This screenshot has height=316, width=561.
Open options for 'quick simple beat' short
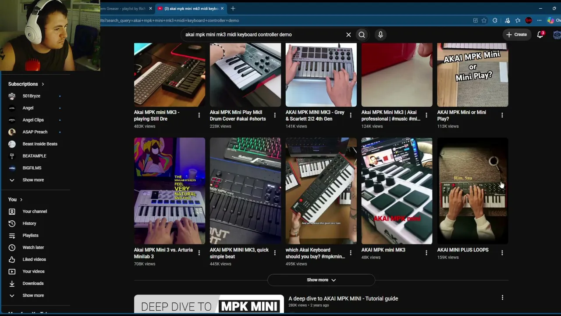pyautogui.click(x=275, y=253)
